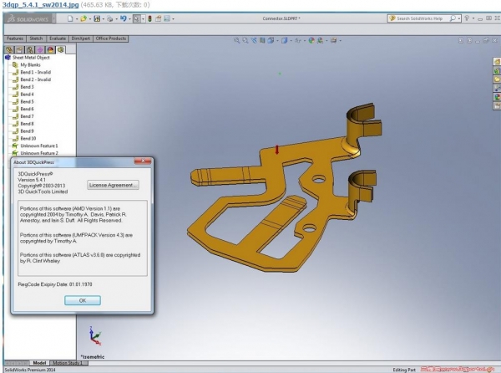Click the Display Style icon
Image resolution: width=501 pixels, height=373 pixels.
click(x=284, y=40)
